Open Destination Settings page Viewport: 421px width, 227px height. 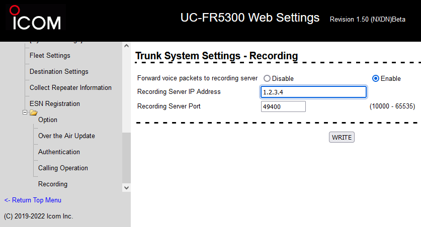(59, 71)
